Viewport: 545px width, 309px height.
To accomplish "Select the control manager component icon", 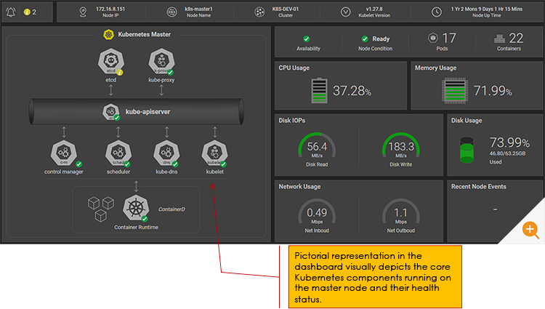I will [64, 153].
